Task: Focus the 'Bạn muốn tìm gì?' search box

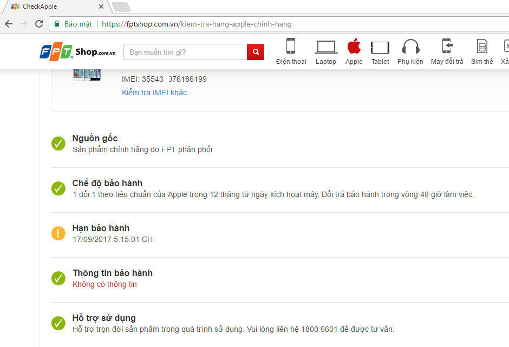Action: coord(185,52)
